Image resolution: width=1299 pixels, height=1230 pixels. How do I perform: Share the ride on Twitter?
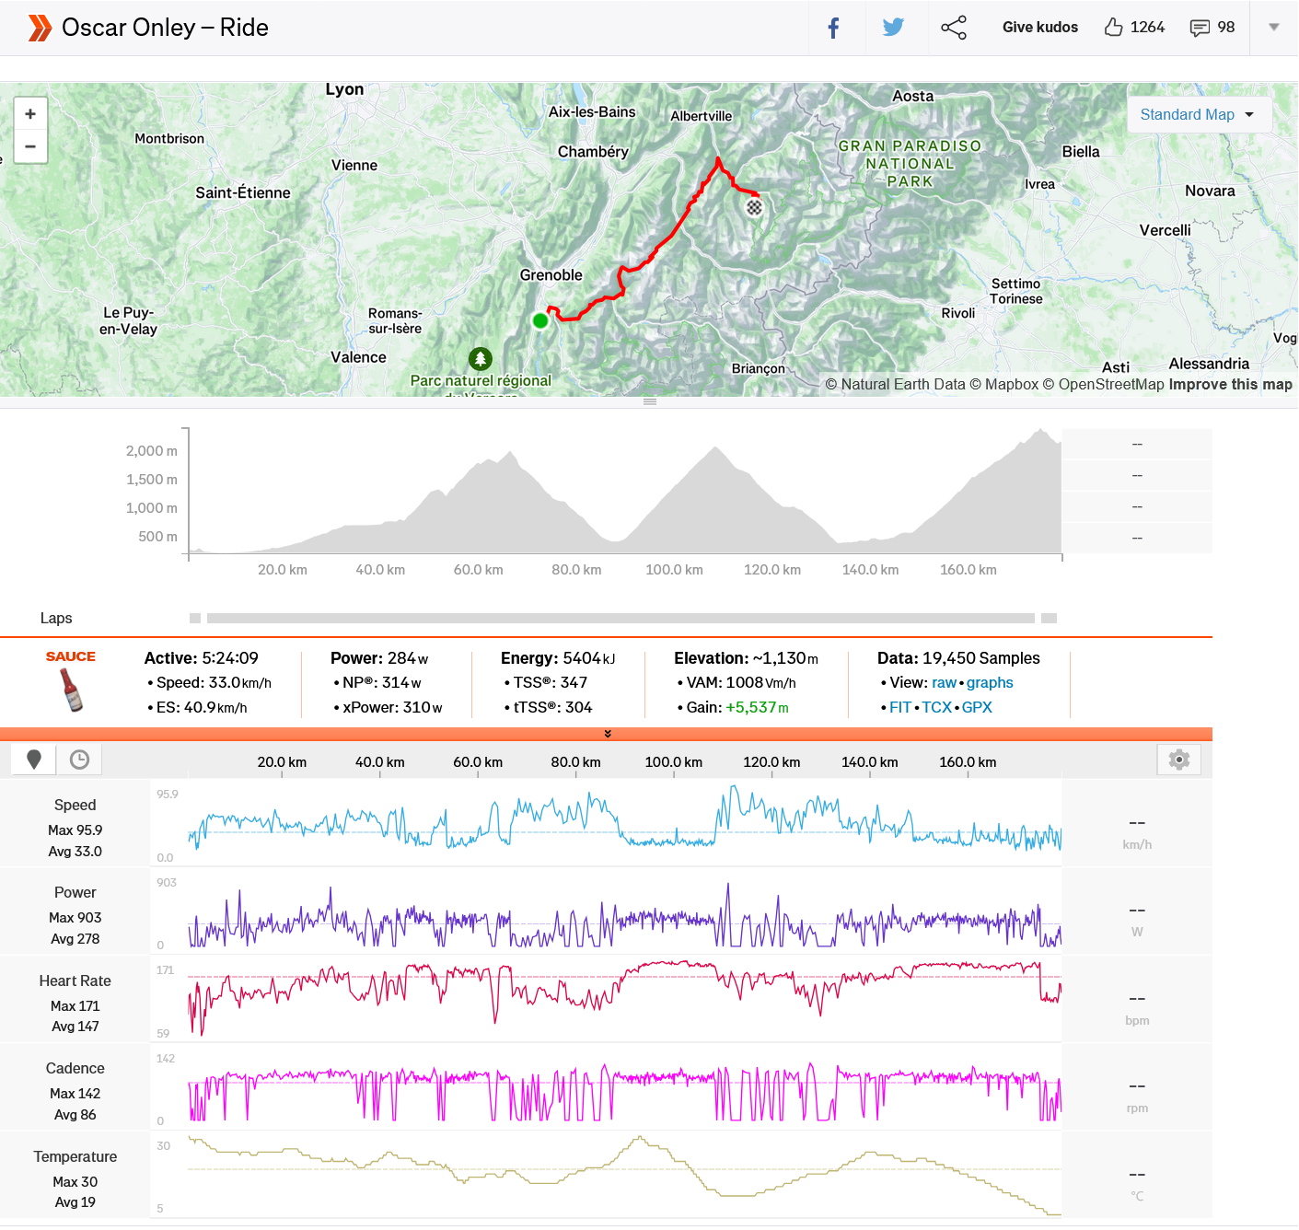point(893,28)
